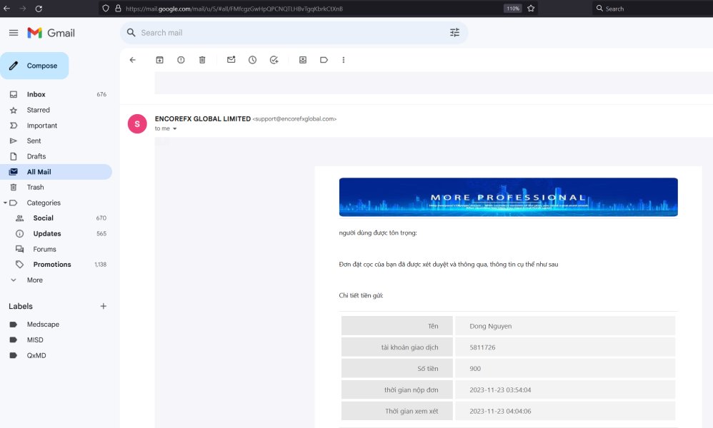Click the browser Search box
Viewport: 713px width, 428px height.
[x=652, y=9]
